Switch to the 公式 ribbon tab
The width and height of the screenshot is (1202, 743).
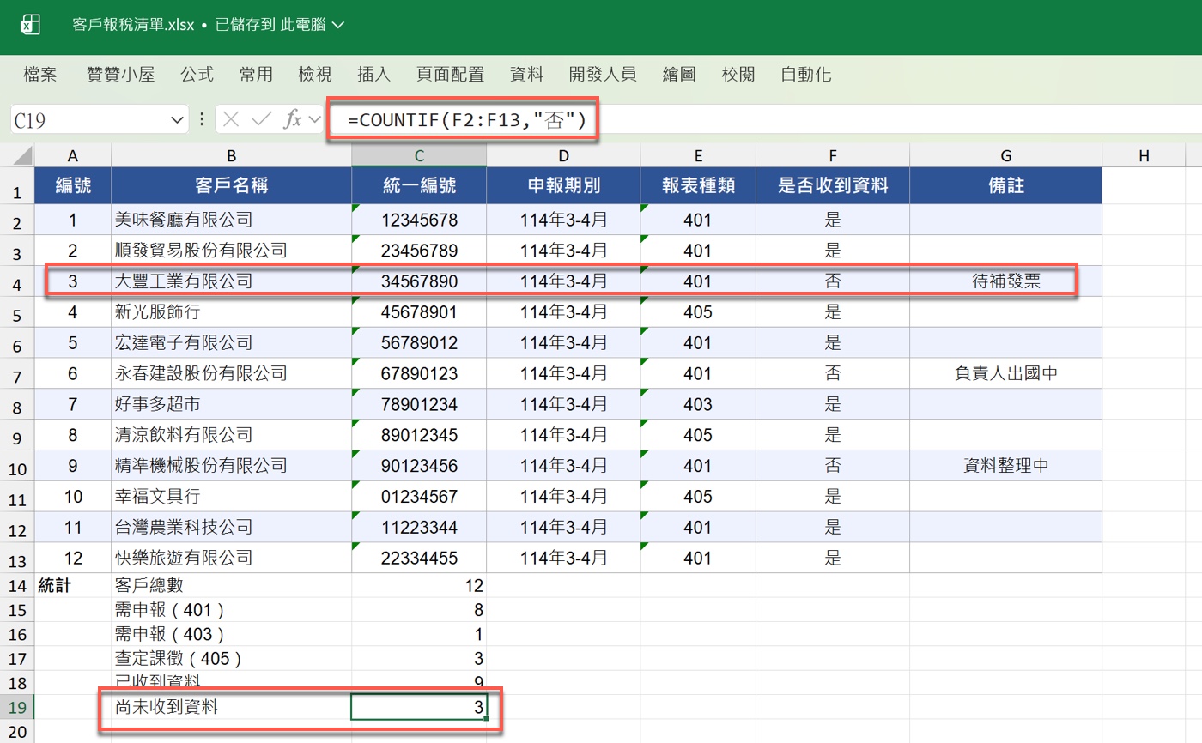(x=196, y=74)
